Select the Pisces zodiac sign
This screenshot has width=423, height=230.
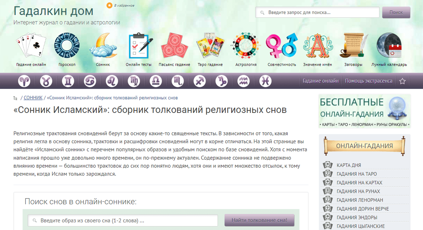click(x=265, y=81)
